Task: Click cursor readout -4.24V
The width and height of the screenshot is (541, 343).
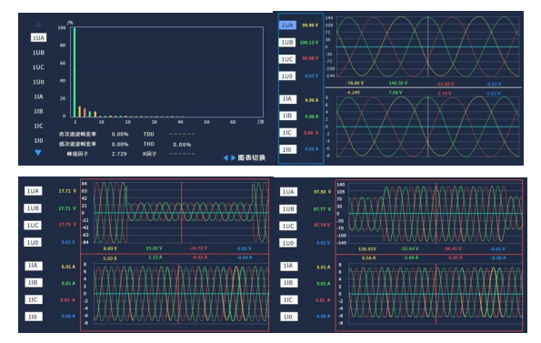Action: [353, 93]
